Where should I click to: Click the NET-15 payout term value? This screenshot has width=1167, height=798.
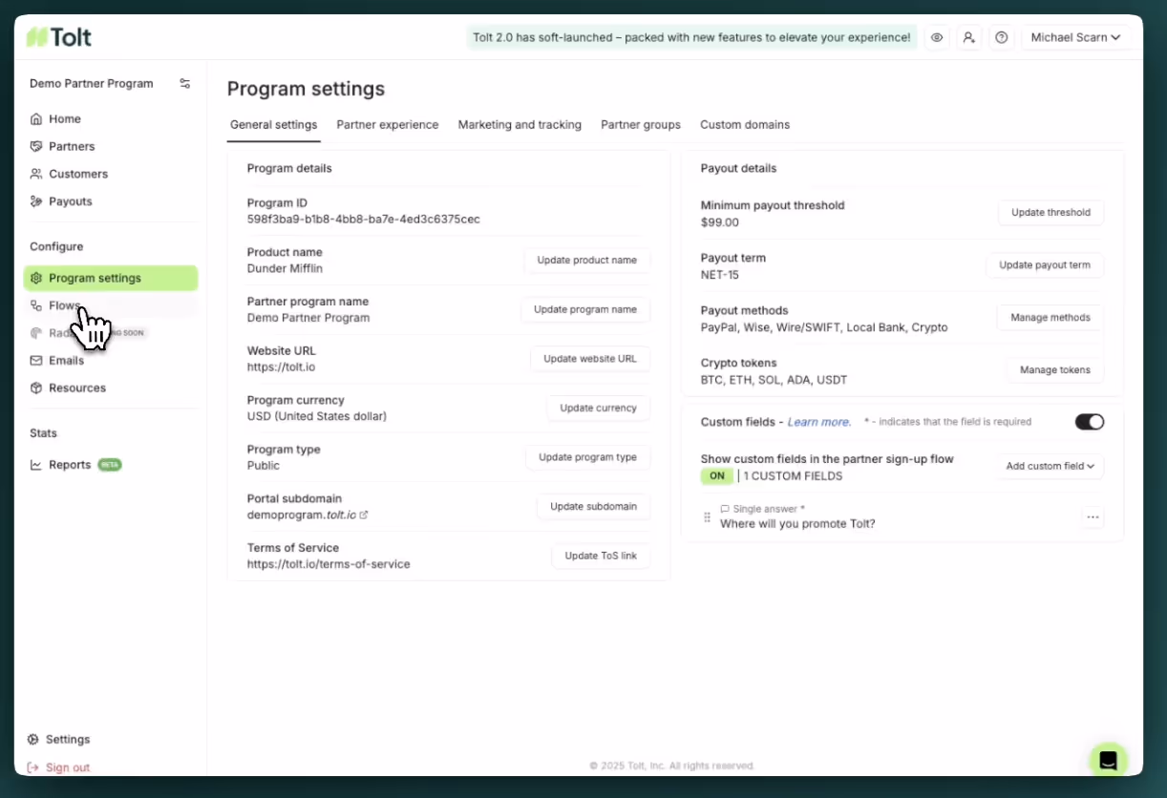coord(720,275)
